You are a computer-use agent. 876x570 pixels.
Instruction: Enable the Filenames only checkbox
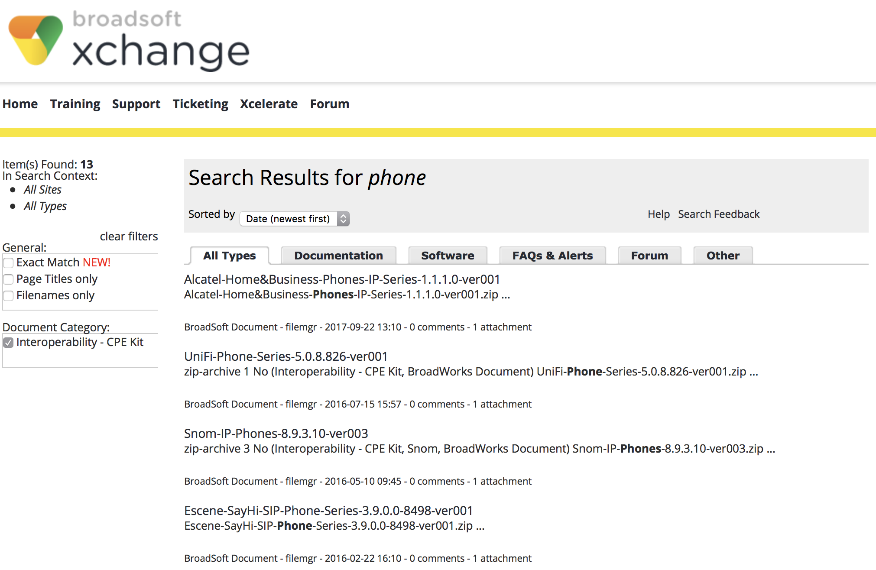[8, 296]
